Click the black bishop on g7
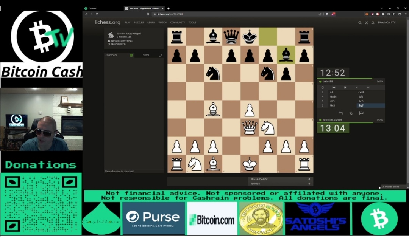 coord(286,55)
